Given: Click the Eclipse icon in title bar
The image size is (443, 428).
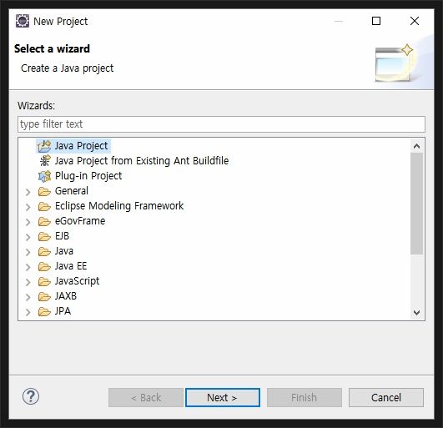Looking at the screenshot, I should pos(23,21).
